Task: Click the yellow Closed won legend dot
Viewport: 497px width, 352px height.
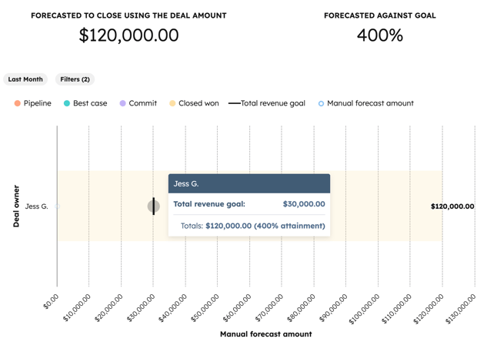Action: (x=172, y=103)
